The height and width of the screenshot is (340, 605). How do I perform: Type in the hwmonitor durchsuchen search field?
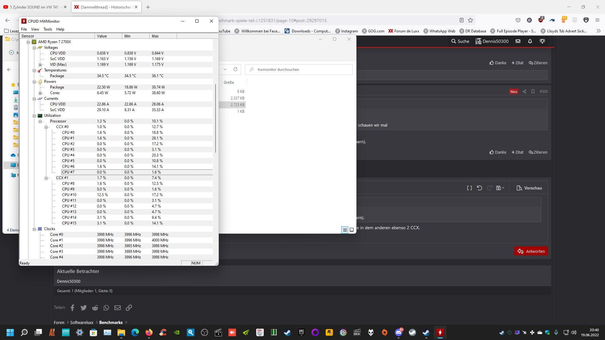coord(299,69)
